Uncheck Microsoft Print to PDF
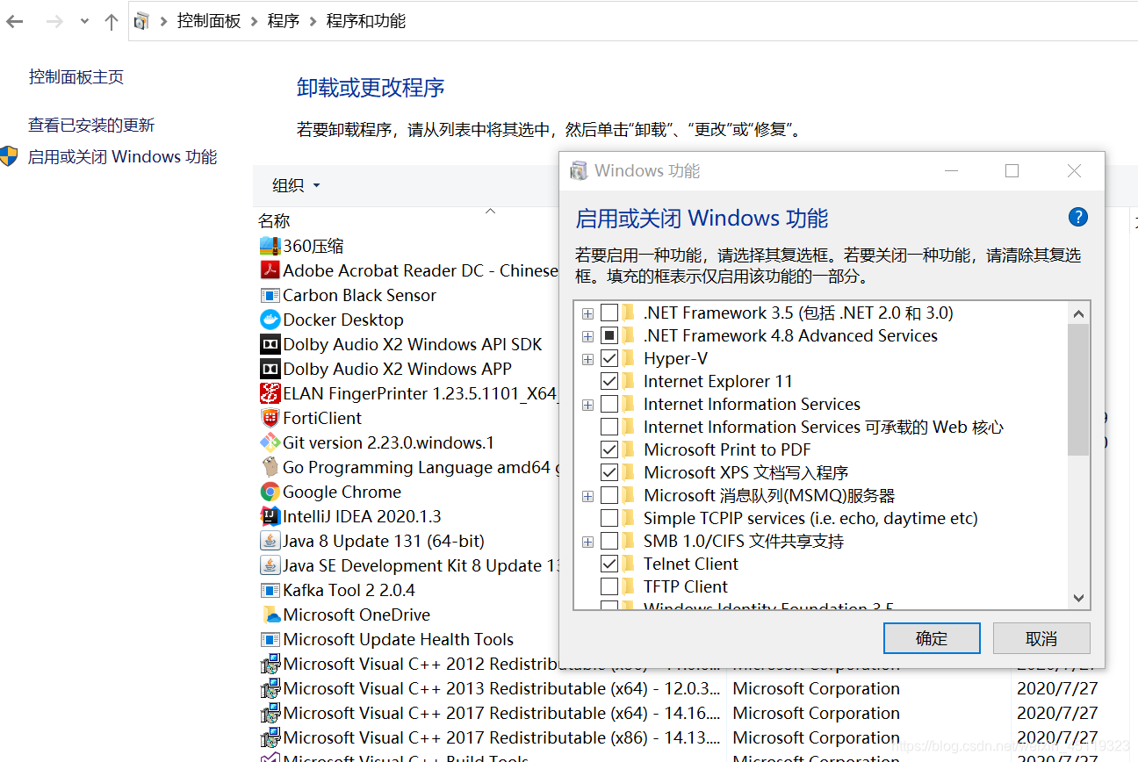Screen dimensions: 1138x762 (609, 449)
